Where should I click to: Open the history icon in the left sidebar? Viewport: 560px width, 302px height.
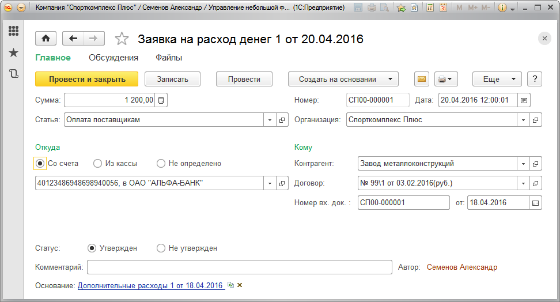[14, 74]
